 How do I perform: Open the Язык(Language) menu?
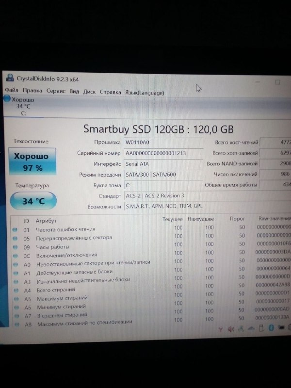coord(145,93)
